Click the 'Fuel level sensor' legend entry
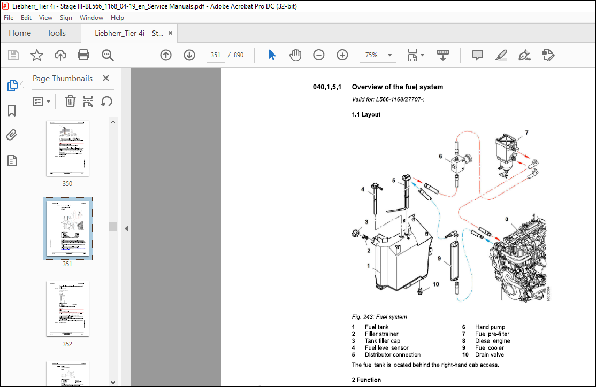This screenshot has height=387, width=596. (x=387, y=348)
